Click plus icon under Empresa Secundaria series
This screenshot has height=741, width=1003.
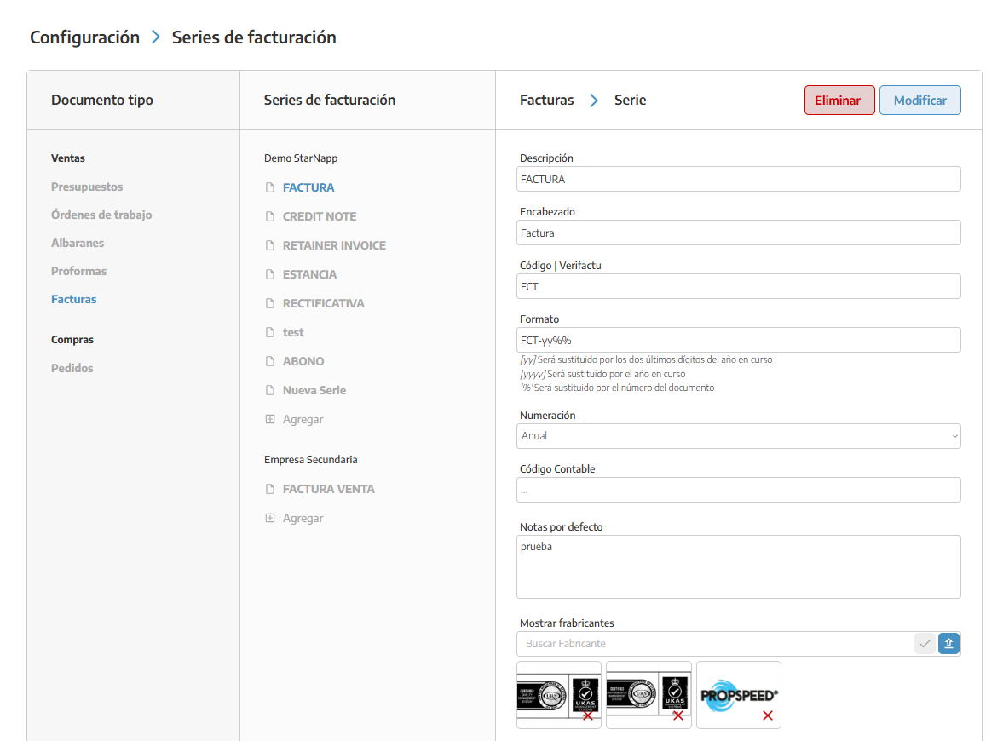[270, 518]
